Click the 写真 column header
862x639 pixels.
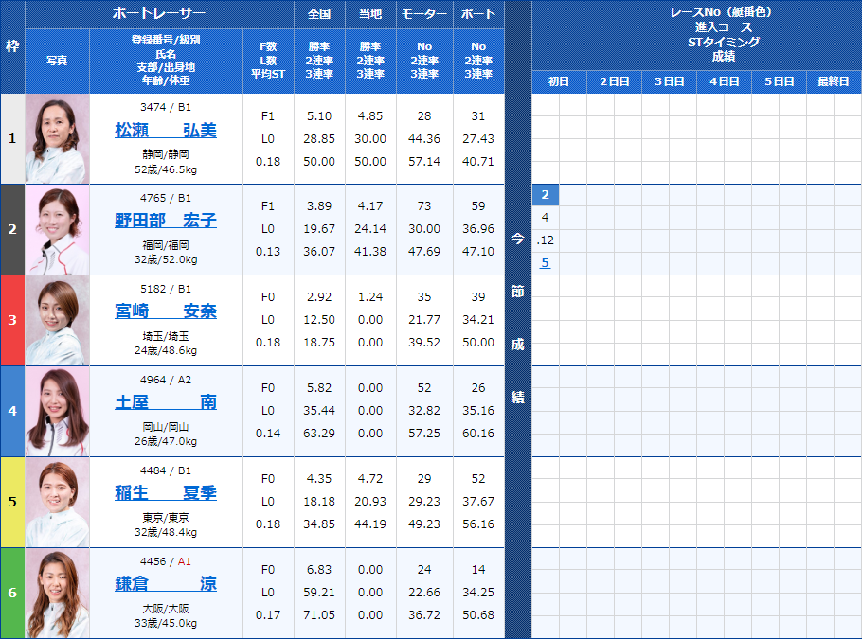pyautogui.click(x=57, y=61)
